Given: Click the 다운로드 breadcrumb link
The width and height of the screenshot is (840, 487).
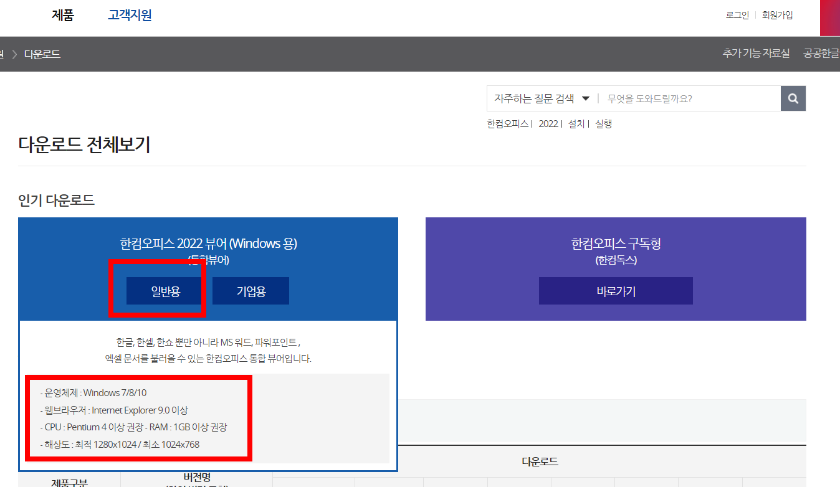Looking at the screenshot, I should (43, 54).
